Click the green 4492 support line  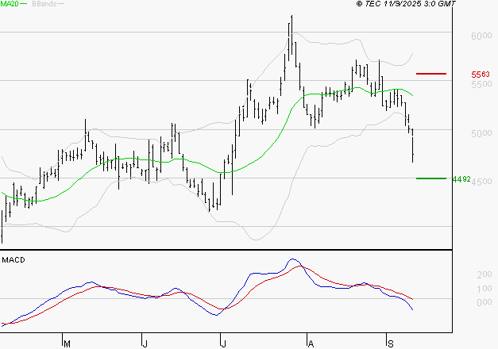tap(430, 178)
